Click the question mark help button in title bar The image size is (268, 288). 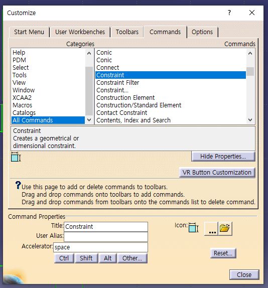(229, 13)
